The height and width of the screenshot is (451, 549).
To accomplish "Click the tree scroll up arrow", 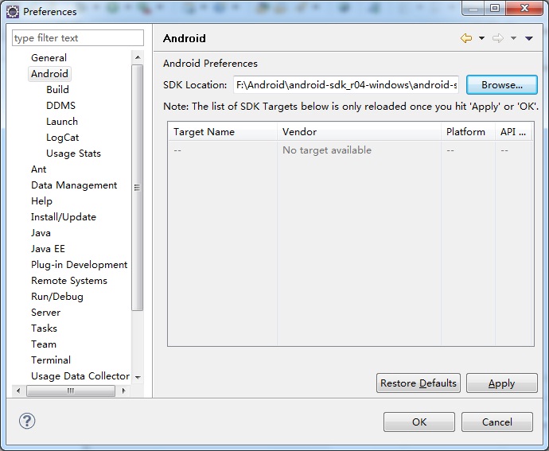I will (138, 57).
